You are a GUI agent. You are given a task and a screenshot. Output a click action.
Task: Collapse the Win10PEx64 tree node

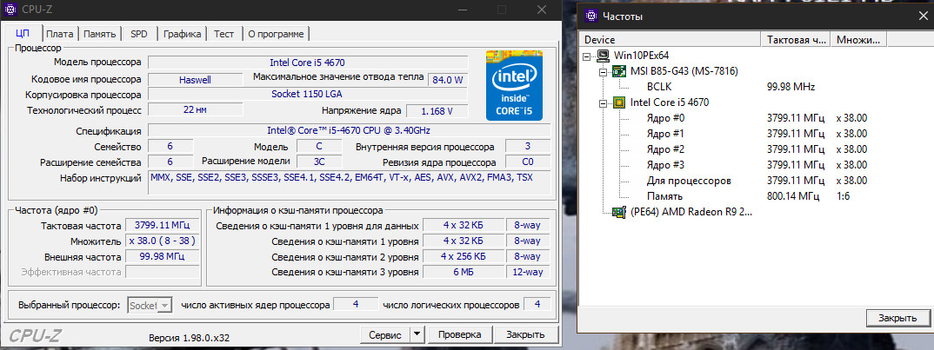588,56
